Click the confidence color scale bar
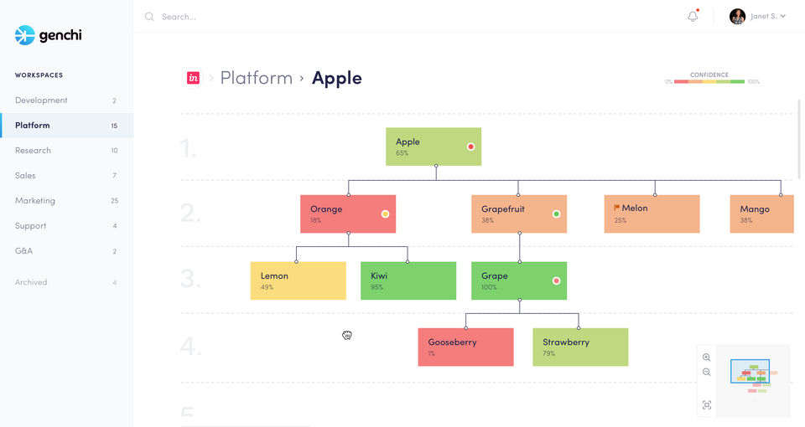Screen dimensions: 805x427 point(709,82)
